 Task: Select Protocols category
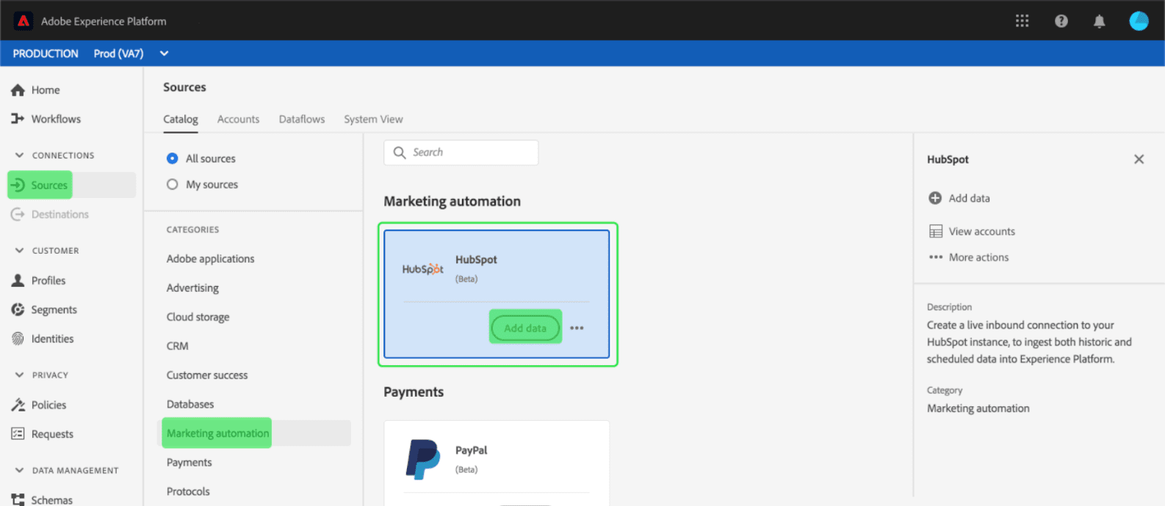pyautogui.click(x=188, y=491)
